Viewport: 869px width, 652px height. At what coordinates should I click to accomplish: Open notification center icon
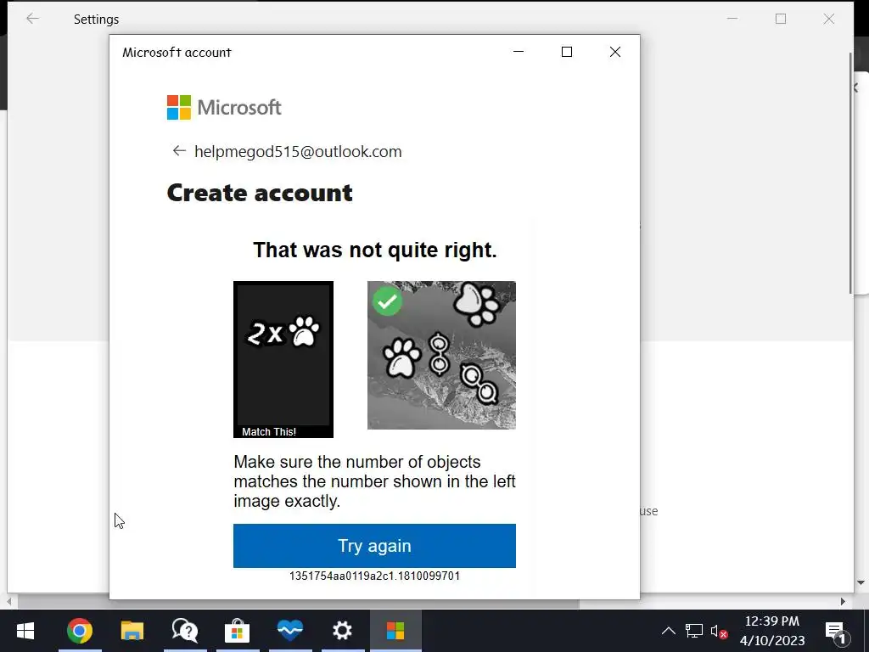837,631
